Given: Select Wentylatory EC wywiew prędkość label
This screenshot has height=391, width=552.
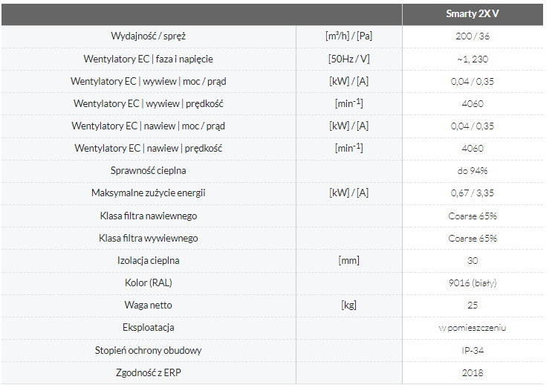Looking at the screenshot, I should coord(148,103).
